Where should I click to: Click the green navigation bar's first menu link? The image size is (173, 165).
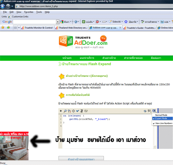[x=67, y=58]
